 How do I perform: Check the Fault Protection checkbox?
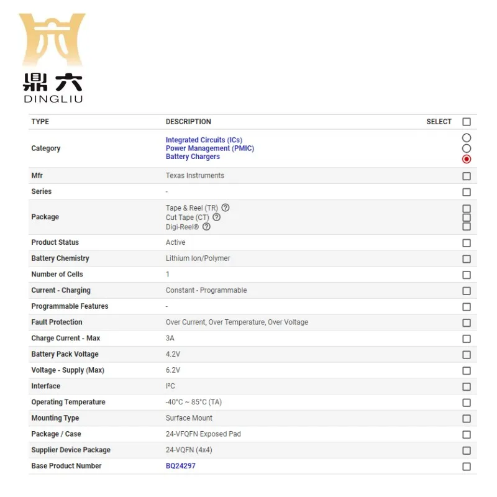pos(467,322)
